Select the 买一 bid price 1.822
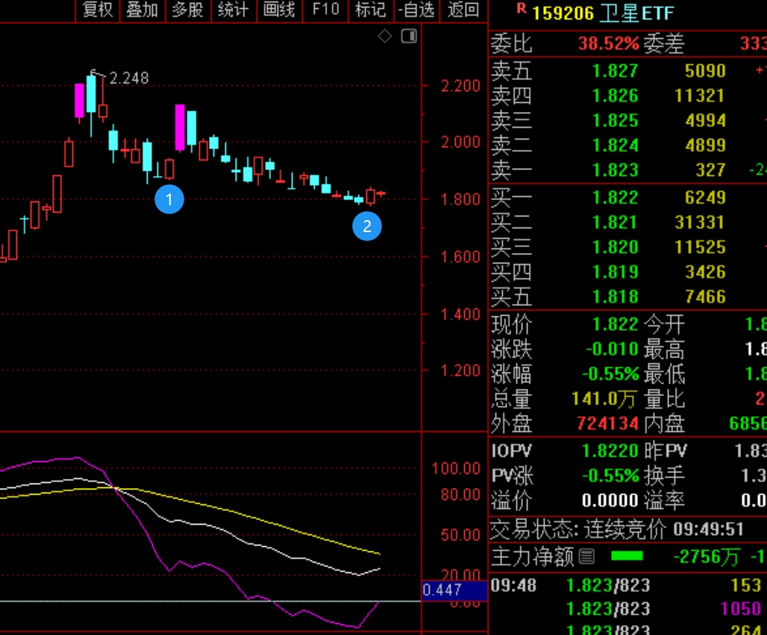767x635 pixels. pos(615,197)
